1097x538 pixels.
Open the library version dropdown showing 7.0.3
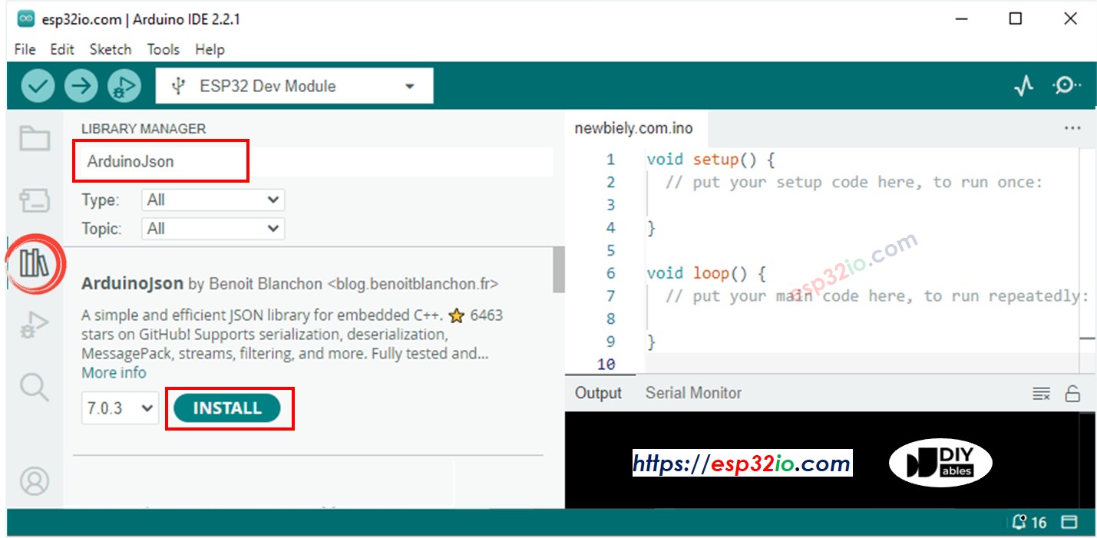point(119,408)
